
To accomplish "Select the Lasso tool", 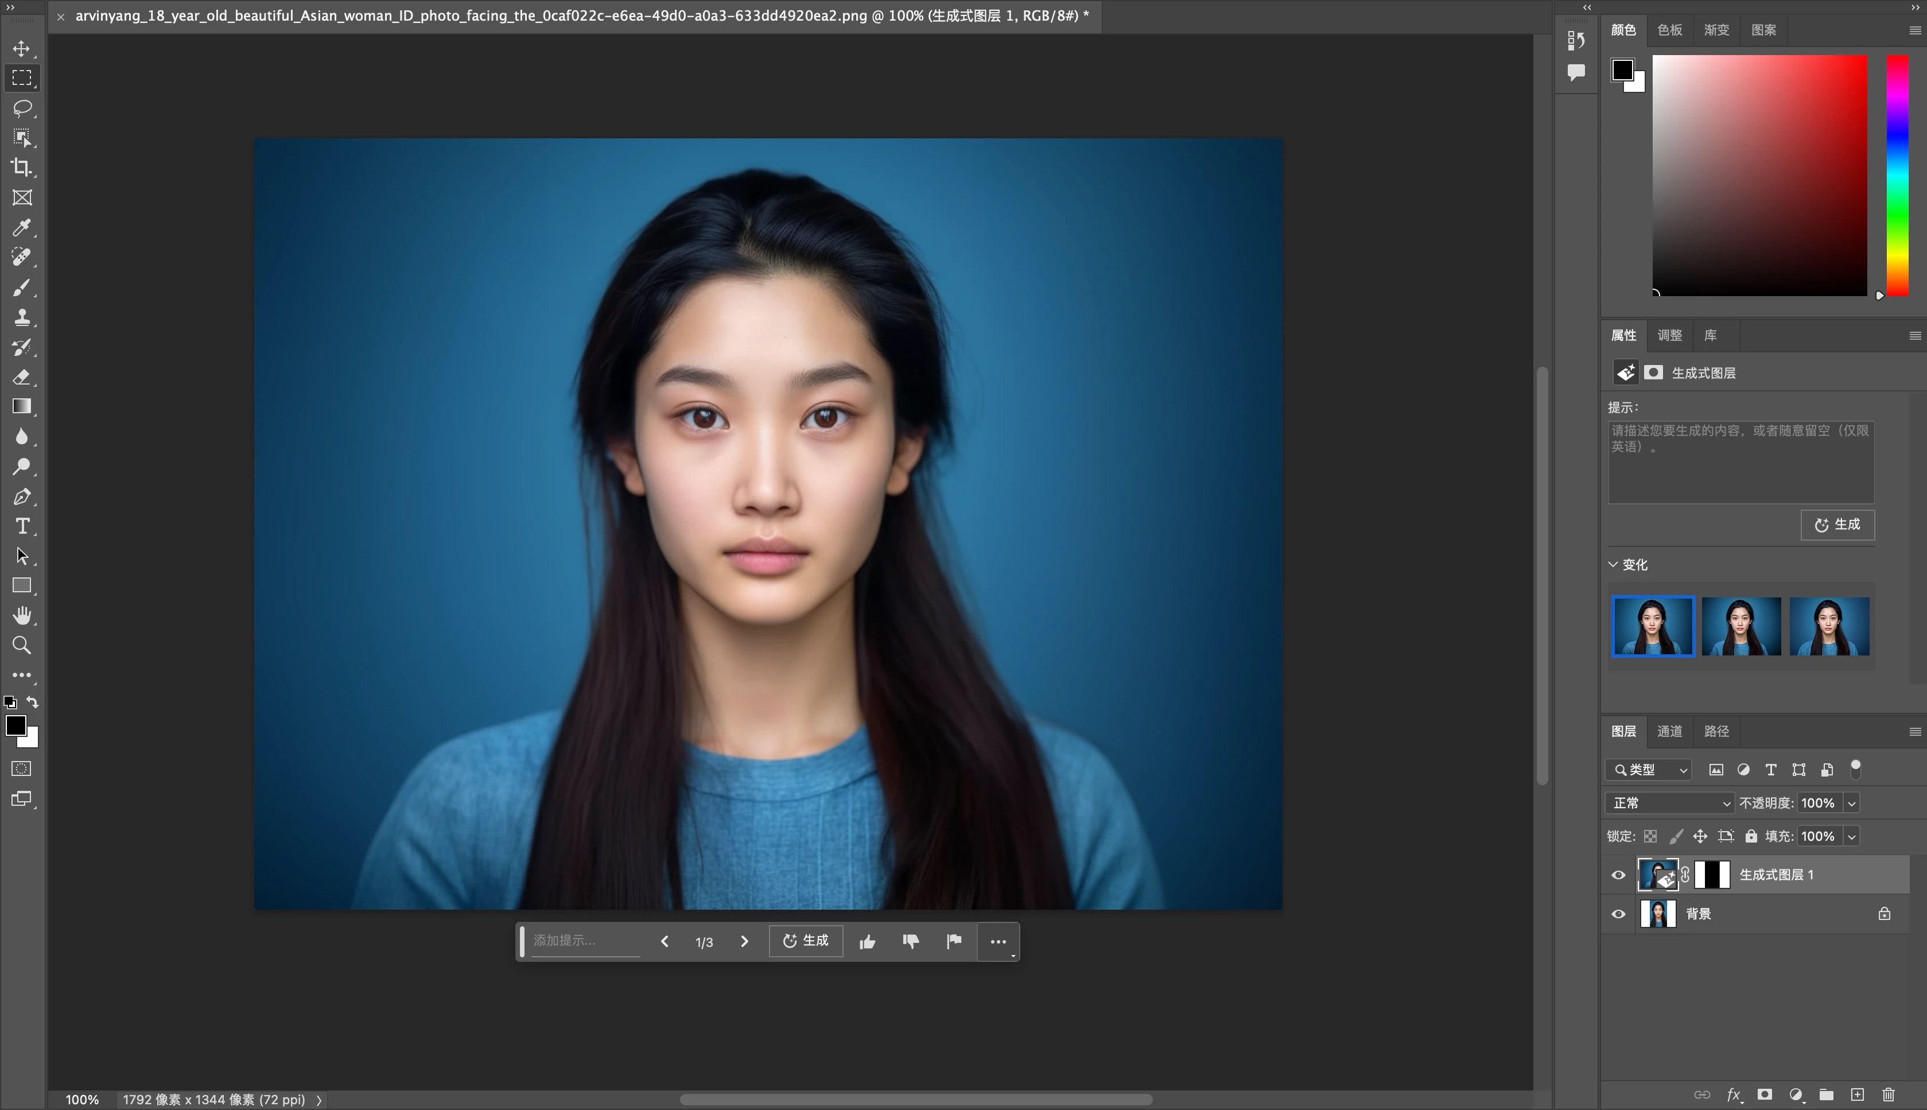I will (x=22, y=109).
